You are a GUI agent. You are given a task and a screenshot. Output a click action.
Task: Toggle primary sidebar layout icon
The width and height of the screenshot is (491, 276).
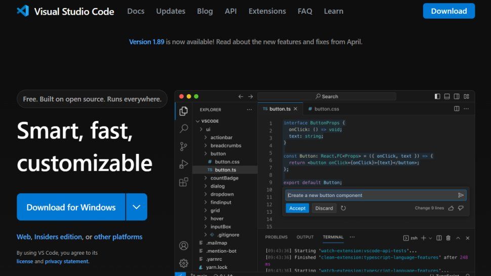[437, 97]
